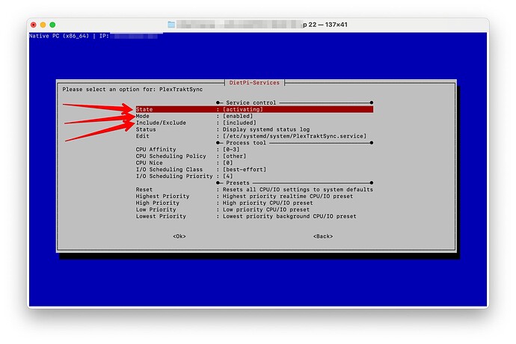Viewport: 516px width, 344px height.
Task: Select the State [activating] menu row
Action: (x=254, y=109)
